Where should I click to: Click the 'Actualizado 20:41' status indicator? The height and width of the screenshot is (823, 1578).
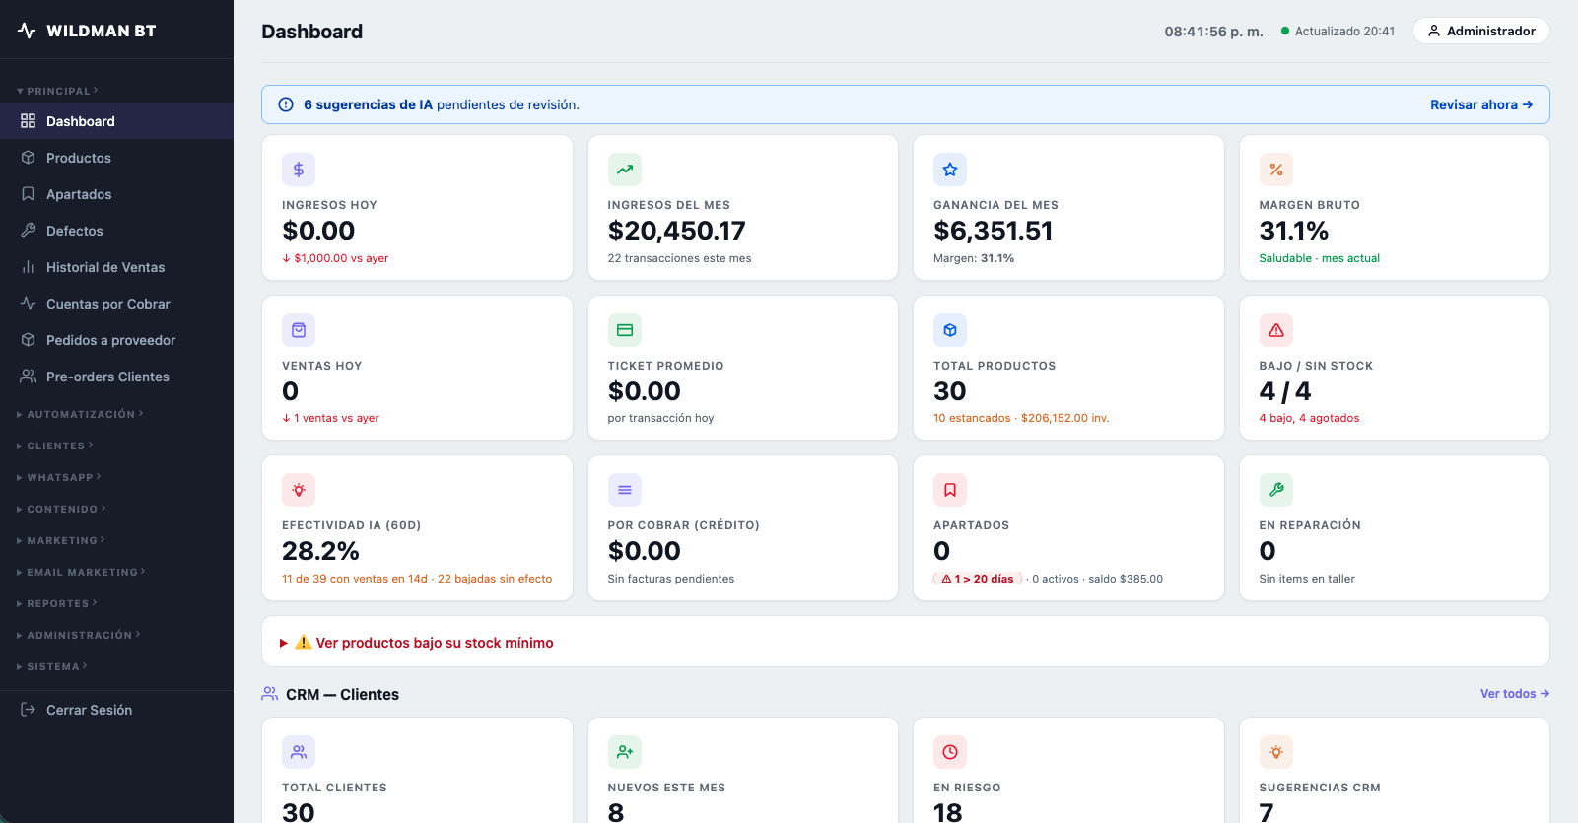pos(1338,32)
